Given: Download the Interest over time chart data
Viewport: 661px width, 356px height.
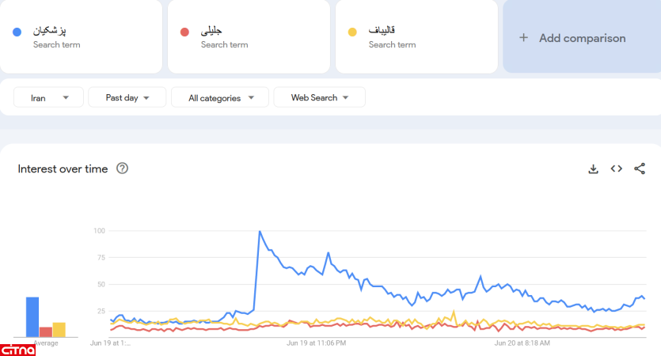Looking at the screenshot, I should point(593,169).
